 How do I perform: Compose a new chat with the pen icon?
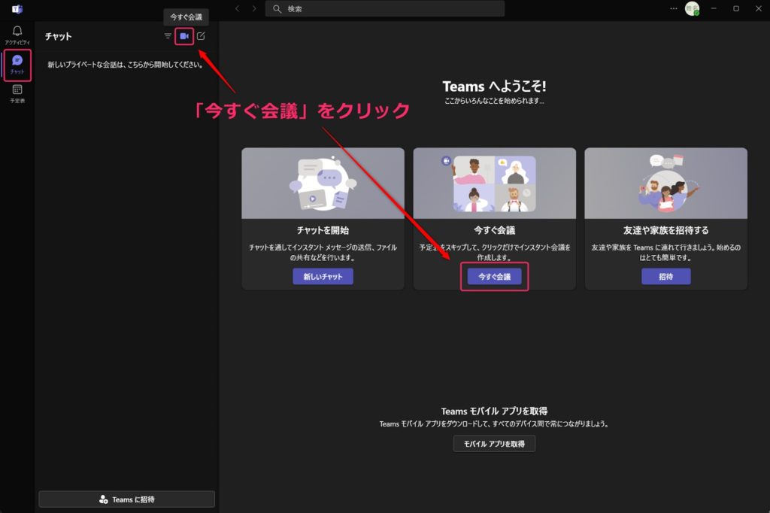coord(202,35)
